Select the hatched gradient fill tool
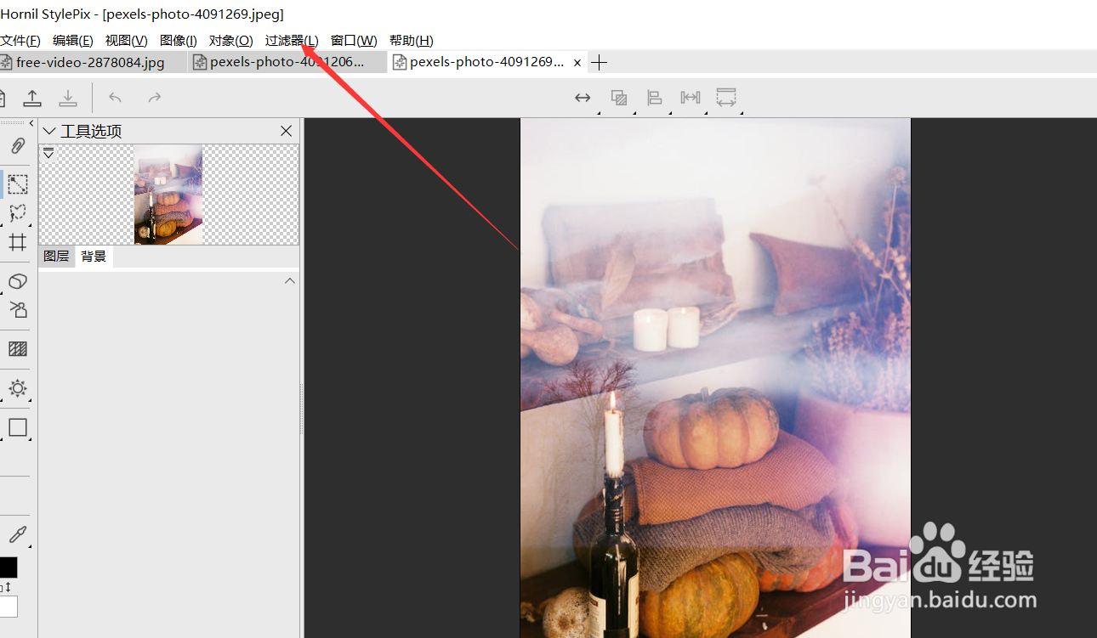This screenshot has width=1097, height=638. pos(18,349)
